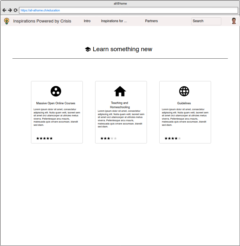Reload the page with refresh icon

tap(16, 10)
